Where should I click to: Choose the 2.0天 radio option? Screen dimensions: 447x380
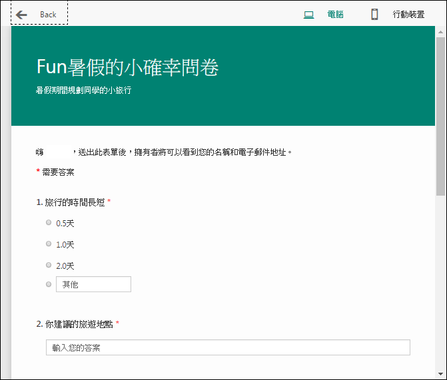pos(49,266)
